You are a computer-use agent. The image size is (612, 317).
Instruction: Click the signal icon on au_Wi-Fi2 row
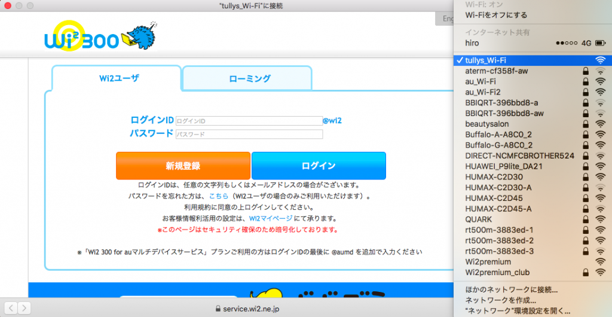(600, 92)
